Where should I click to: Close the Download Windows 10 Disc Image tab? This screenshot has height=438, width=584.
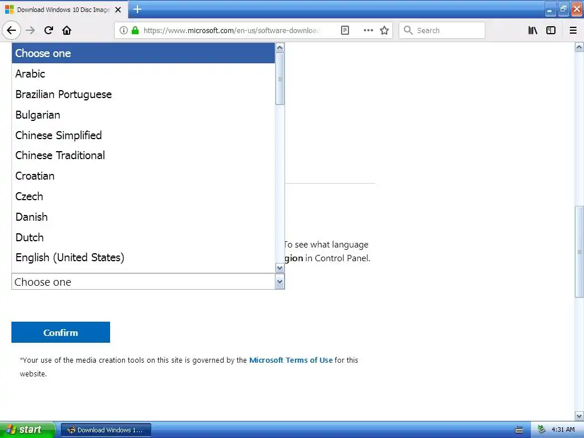point(118,10)
